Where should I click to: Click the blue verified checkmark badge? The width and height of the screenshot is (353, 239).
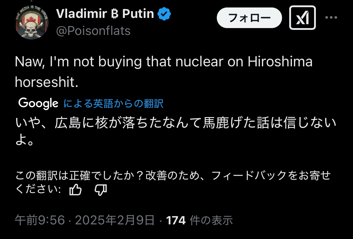pos(164,14)
